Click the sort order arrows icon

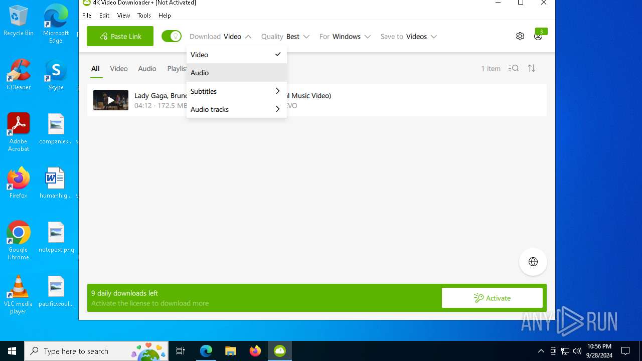point(532,68)
